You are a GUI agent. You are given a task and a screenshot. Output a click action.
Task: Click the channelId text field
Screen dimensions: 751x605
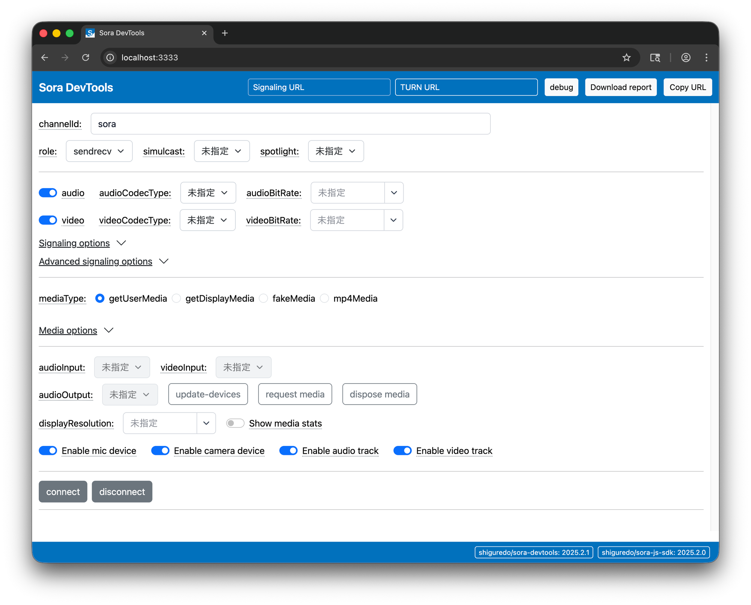click(x=290, y=124)
